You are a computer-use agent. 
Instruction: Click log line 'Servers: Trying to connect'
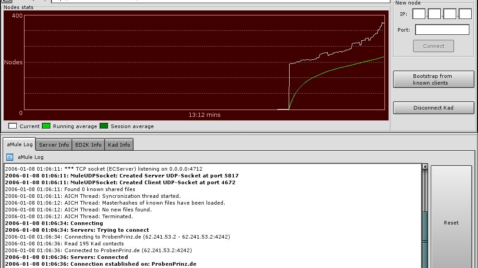pos(77,230)
